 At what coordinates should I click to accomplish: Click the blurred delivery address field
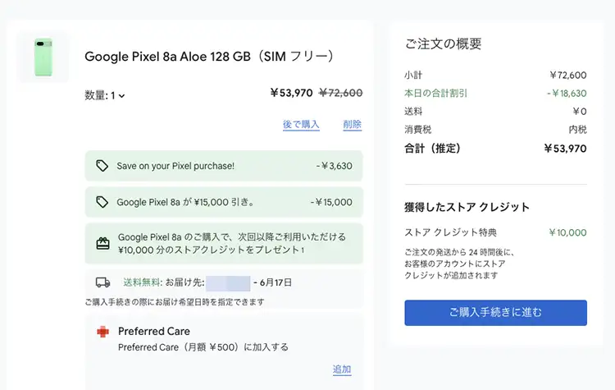coord(227,282)
